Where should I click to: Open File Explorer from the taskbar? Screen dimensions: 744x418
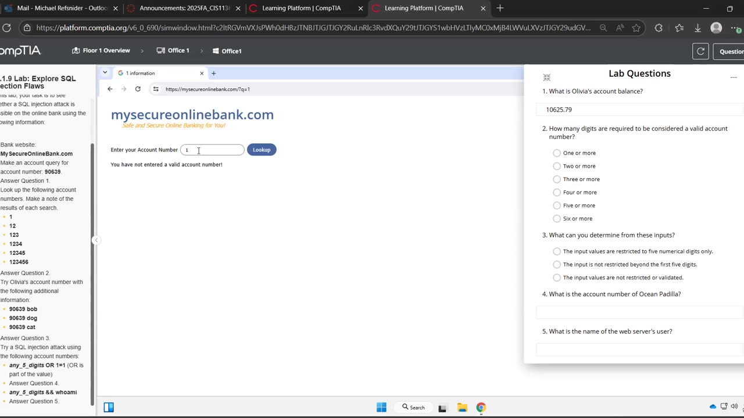tap(462, 408)
